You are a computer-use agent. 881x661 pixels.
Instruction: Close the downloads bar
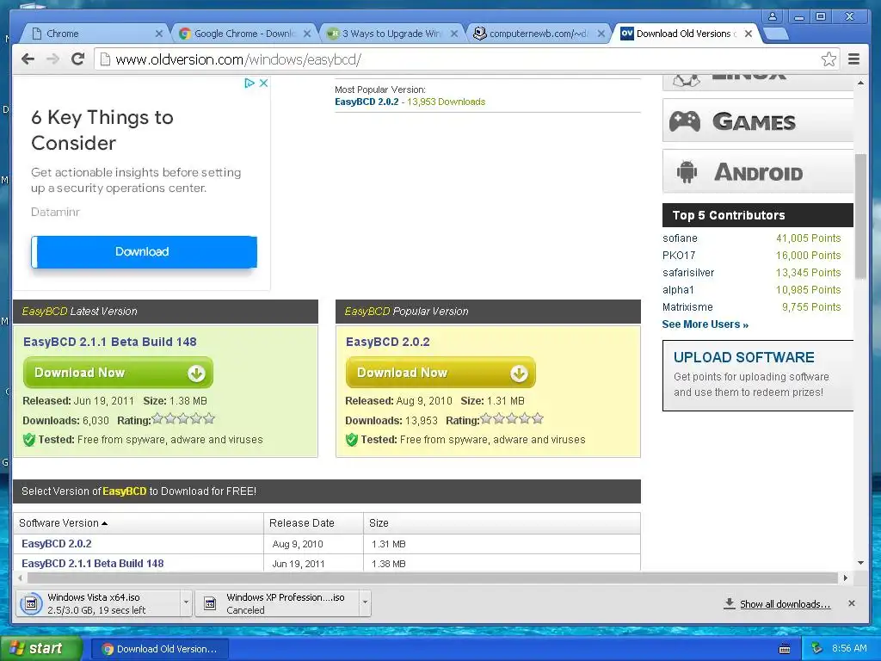click(852, 603)
